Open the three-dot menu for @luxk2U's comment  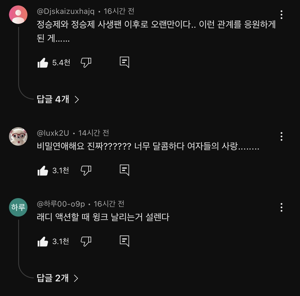(x=281, y=136)
